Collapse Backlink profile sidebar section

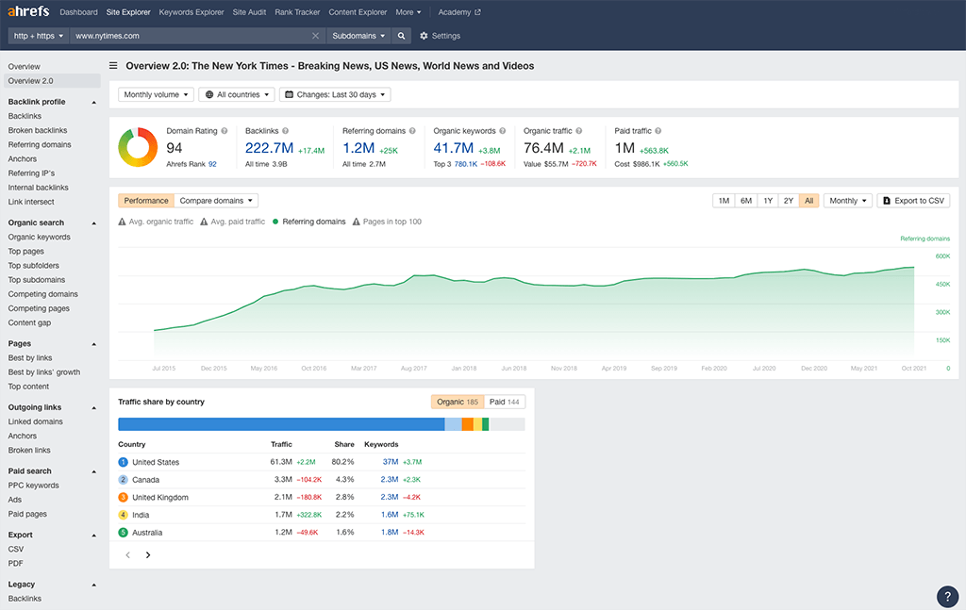93,102
